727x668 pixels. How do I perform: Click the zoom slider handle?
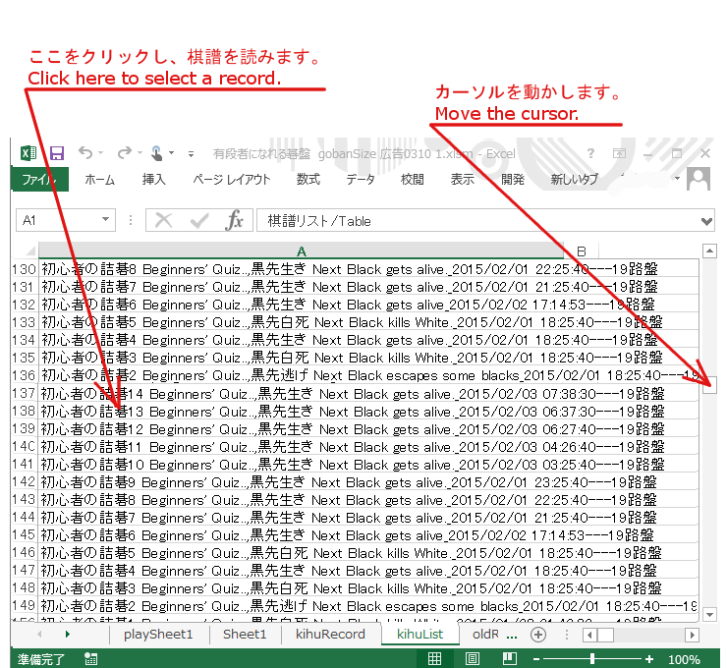591,660
